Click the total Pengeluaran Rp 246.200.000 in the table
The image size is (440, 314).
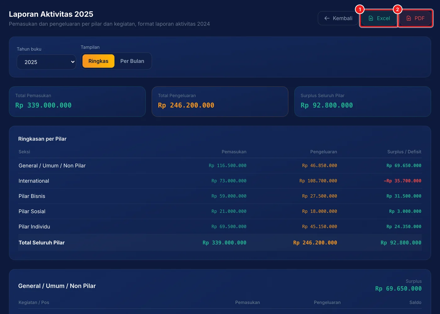[x=315, y=243]
